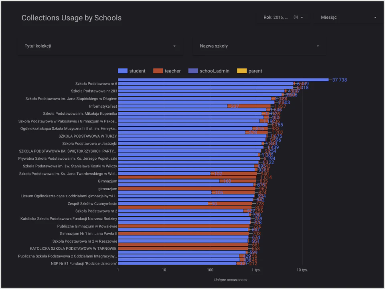Image resolution: width=385 pixels, height=289 pixels.
Task: Click the topmost bar labeled 37 738
Action: tap(223, 80)
